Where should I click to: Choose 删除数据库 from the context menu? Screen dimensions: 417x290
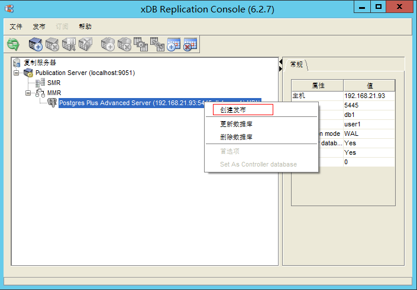(261, 137)
